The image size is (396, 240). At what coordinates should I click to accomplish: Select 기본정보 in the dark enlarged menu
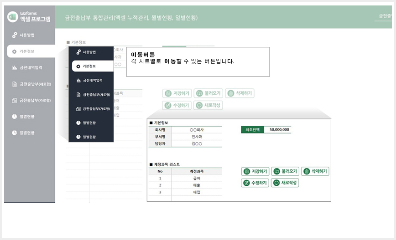93,66
